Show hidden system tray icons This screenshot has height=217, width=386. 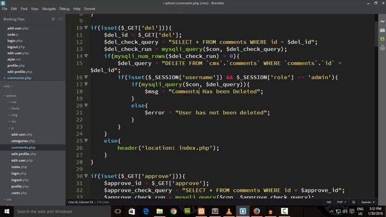coord(331,212)
